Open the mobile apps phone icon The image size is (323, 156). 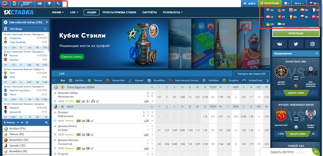click(x=14, y=3)
